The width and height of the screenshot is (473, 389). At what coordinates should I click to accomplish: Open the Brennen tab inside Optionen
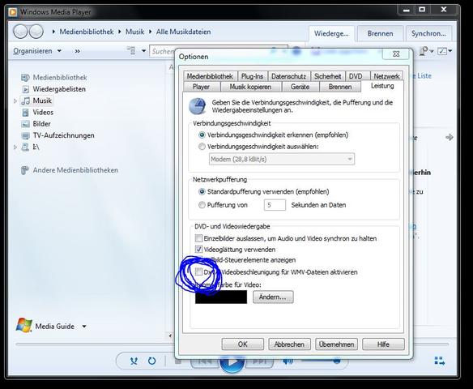tap(340, 87)
